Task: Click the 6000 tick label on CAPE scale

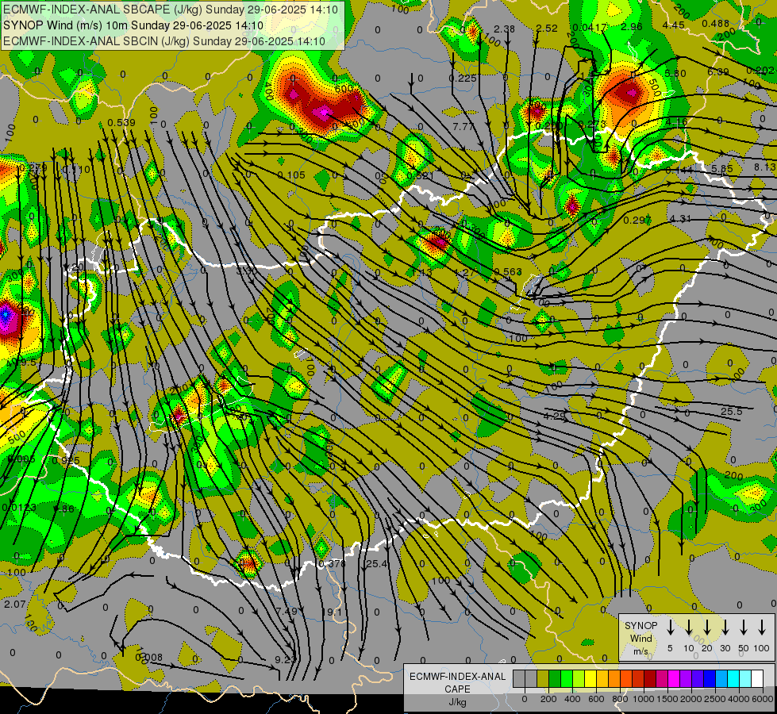Action: pos(763,699)
